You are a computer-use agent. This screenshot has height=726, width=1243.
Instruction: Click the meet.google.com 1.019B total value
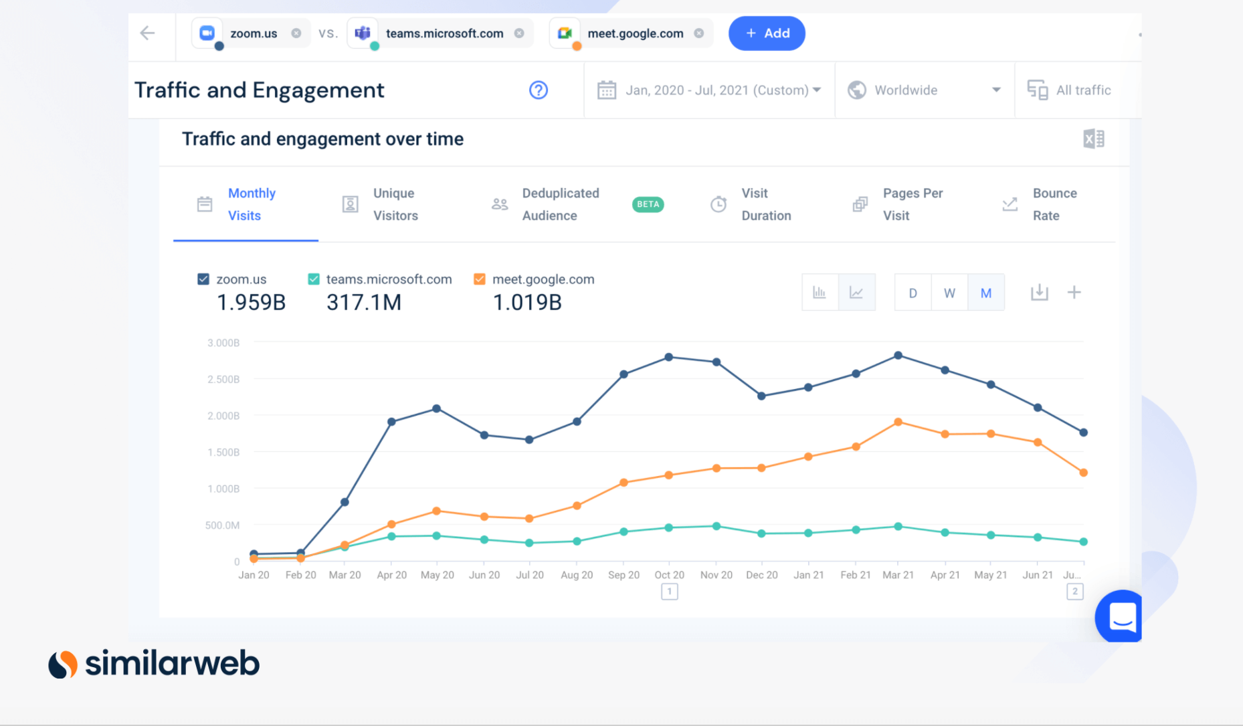pos(527,302)
